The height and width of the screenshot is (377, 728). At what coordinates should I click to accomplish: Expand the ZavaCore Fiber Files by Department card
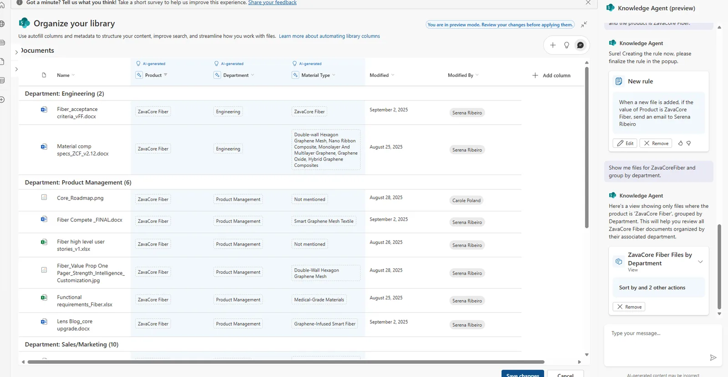700,261
